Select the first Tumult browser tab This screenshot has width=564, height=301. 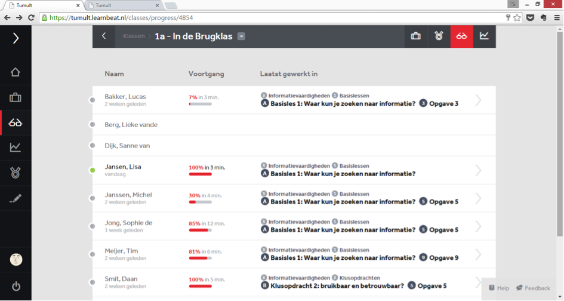tap(43, 5)
